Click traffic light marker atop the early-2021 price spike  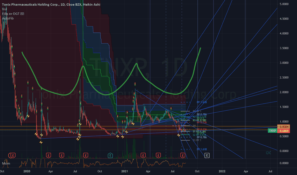point(135,84)
